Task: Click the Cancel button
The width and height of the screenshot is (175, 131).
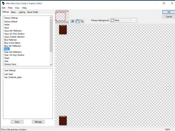Action: click(169, 16)
